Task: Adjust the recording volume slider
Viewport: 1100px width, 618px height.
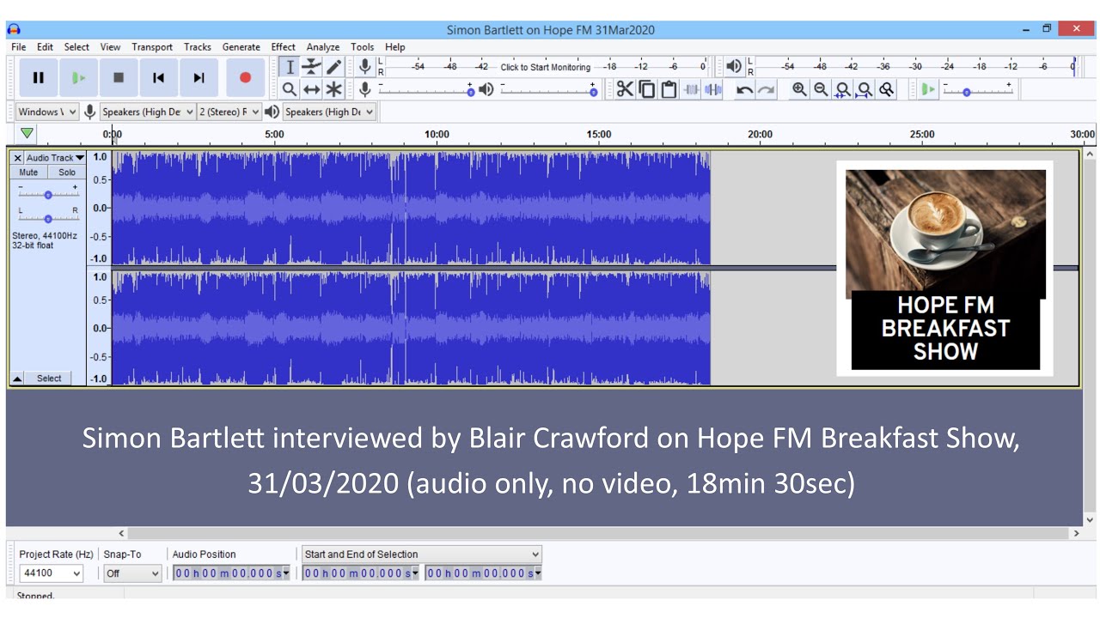Action: click(427, 89)
